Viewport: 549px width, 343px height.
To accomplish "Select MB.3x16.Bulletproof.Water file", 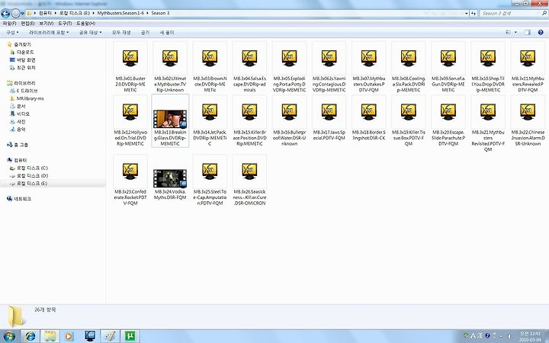I will tap(289, 120).
